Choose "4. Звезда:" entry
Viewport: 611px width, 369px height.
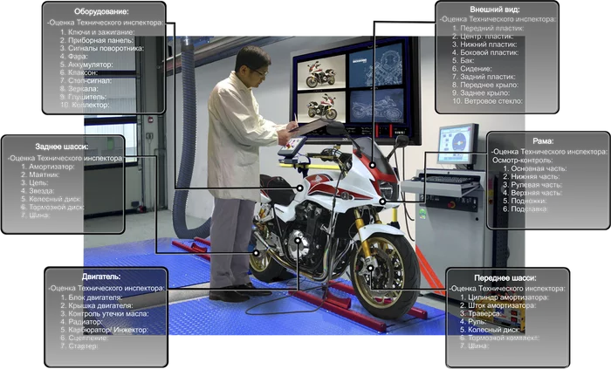(38, 191)
